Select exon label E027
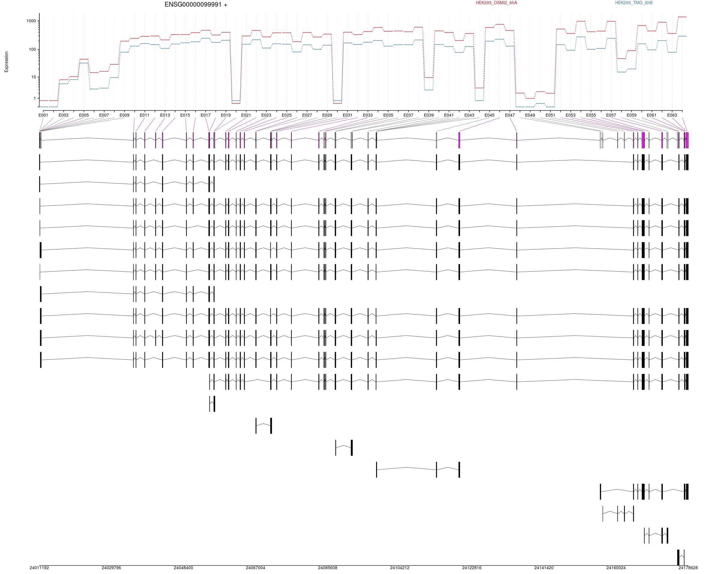Image resolution: width=721 pixels, height=574 pixels. tap(307, 115)
